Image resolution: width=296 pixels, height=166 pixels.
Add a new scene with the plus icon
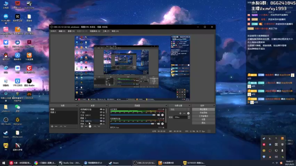52,127
